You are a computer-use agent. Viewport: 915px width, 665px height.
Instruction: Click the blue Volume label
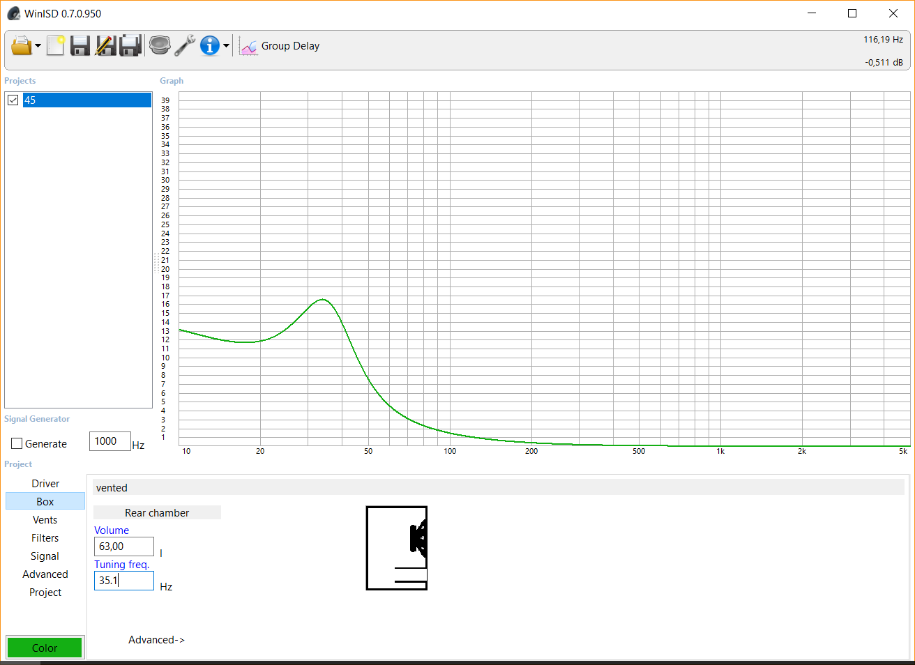coord(112,530)
